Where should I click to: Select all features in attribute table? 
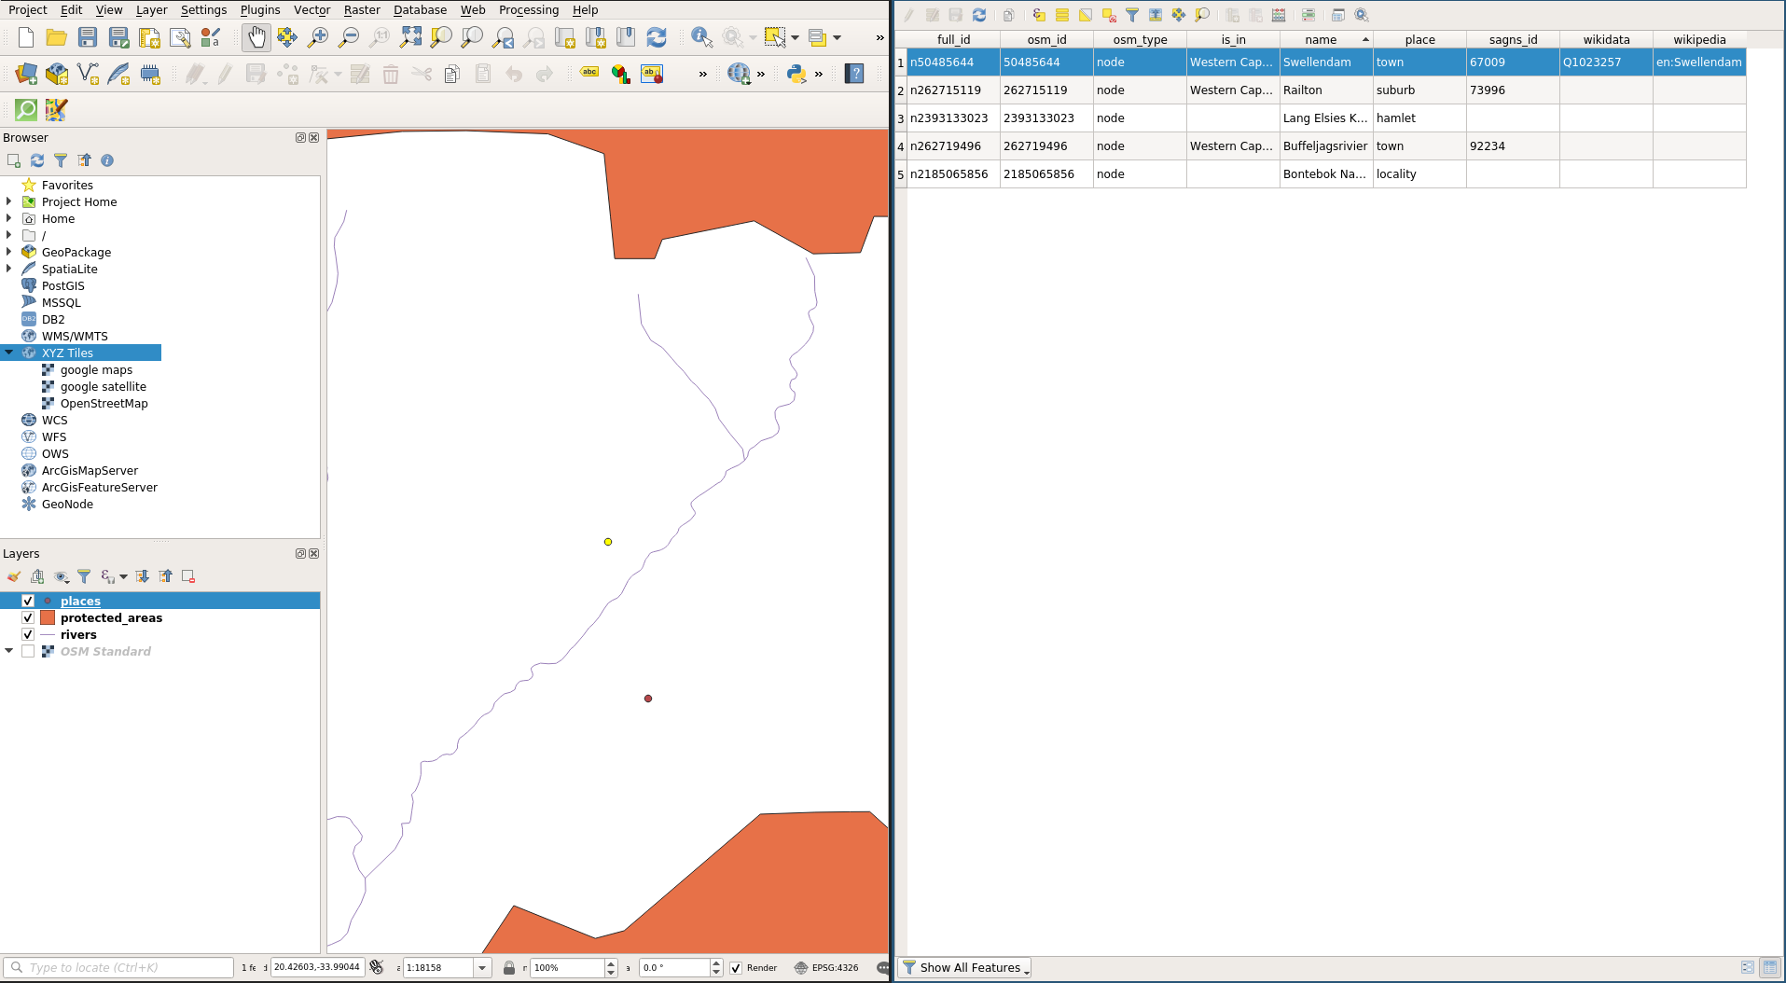pyautogui.click(x=1062, y=15)
